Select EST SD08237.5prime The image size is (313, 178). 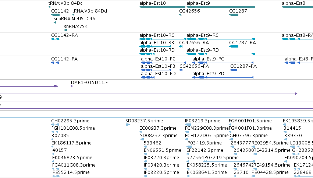(x=144, y=121)
